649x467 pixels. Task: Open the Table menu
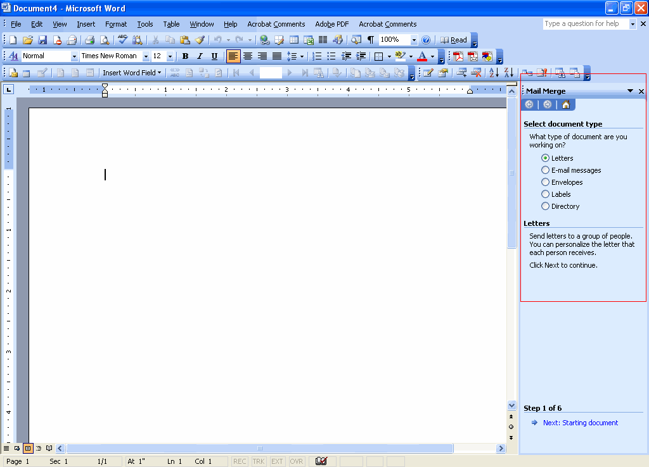(171, 24)
